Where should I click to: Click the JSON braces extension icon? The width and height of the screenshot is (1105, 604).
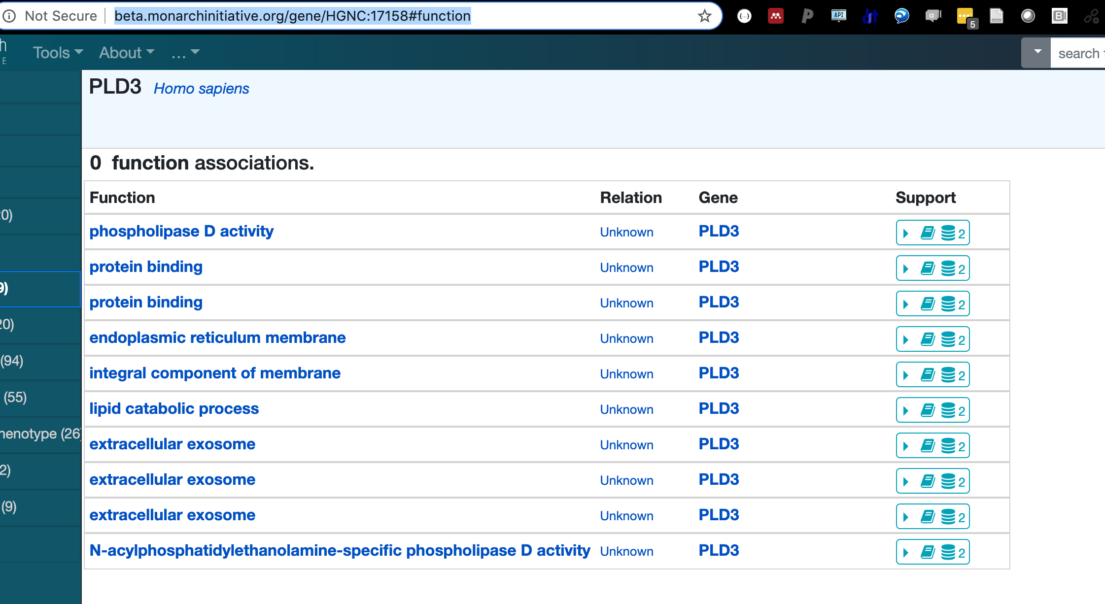(744, 16)
